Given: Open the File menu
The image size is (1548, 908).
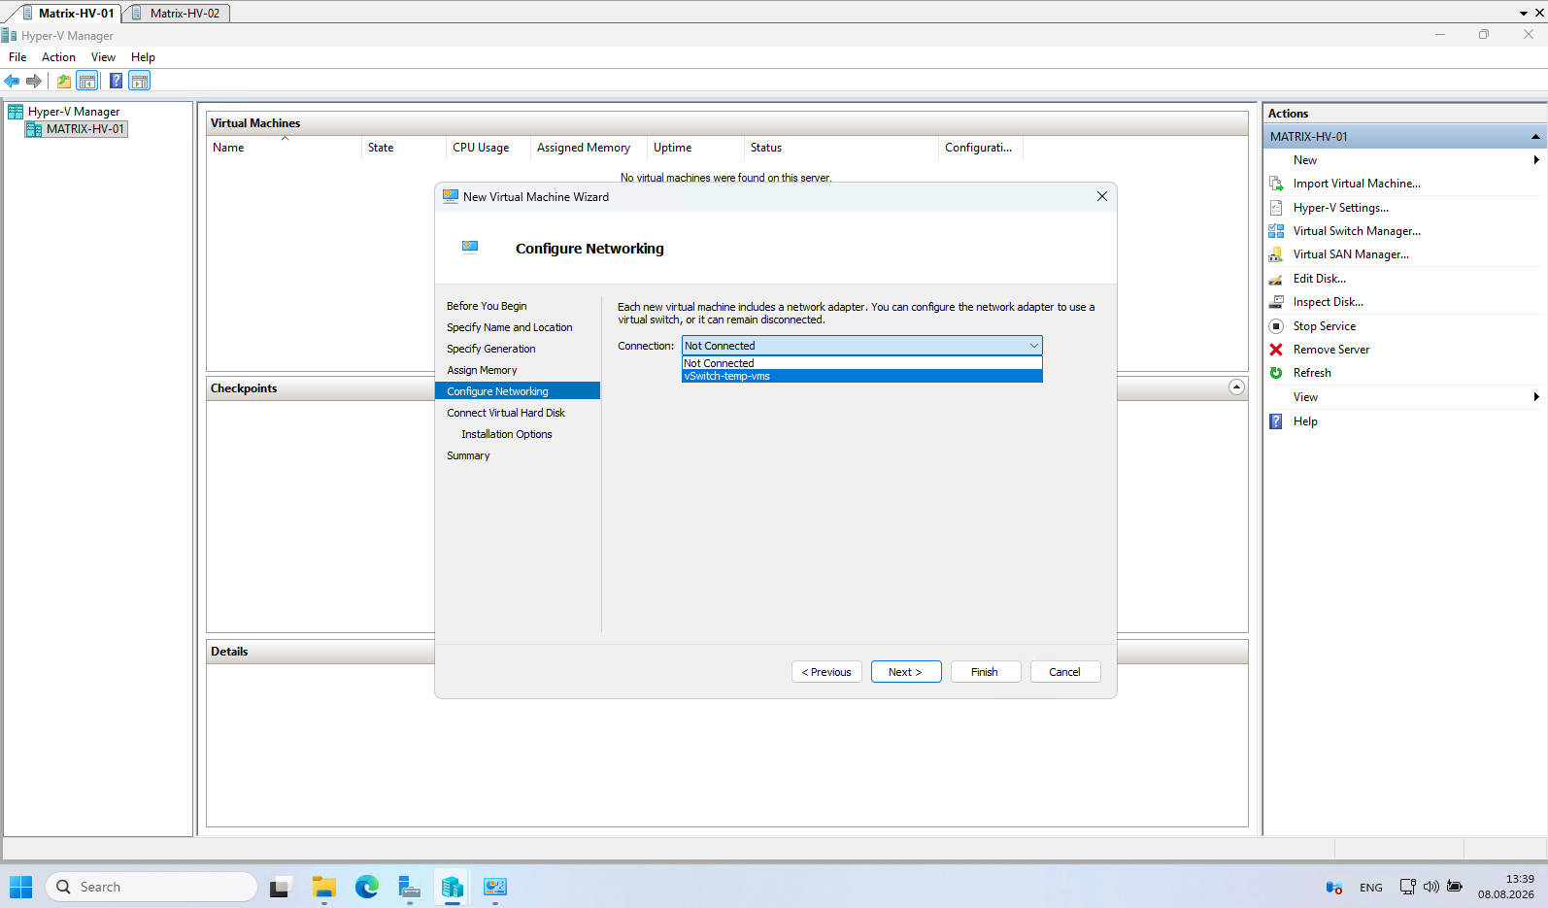Looking at the screenshot, I should [17, 57].
